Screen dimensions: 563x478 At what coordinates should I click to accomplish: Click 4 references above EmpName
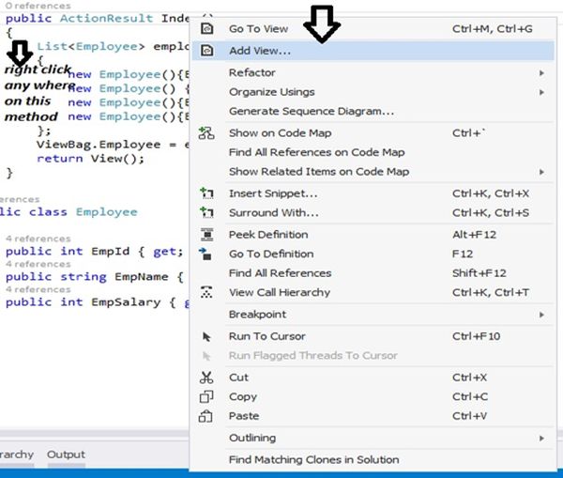(x=38, y=264)
